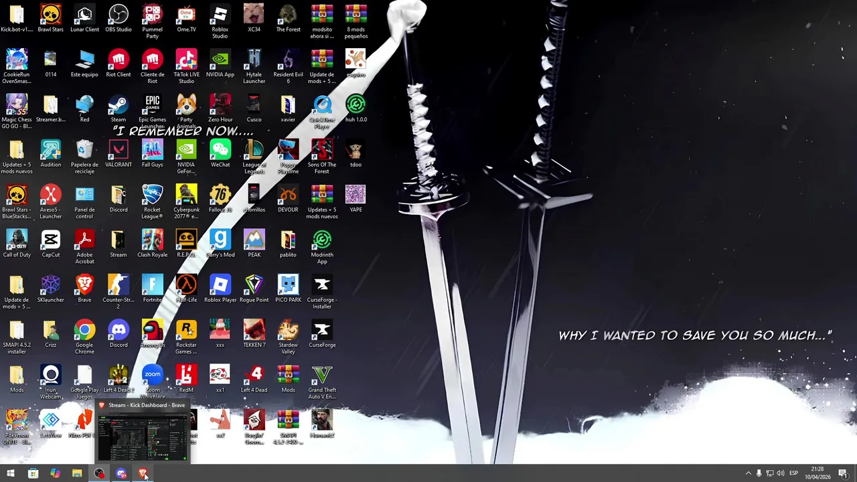This screenshot has width=857, height=482.
Task: Select the TikTok LIVE Studio icon
Action: pyautogui.click(x=186, y=66)
